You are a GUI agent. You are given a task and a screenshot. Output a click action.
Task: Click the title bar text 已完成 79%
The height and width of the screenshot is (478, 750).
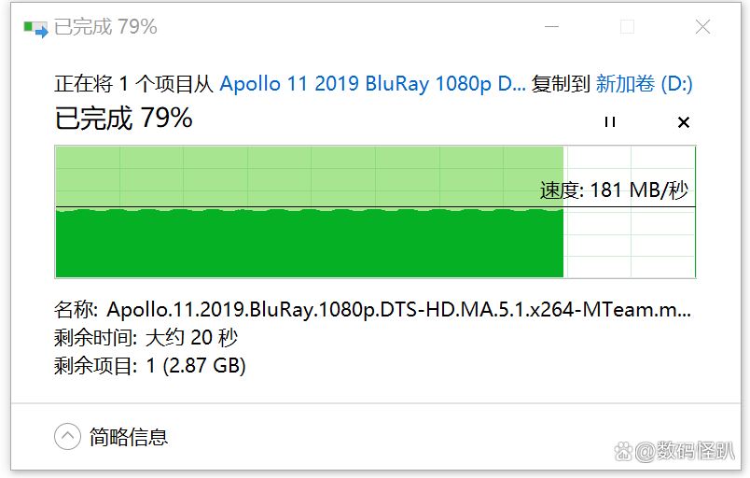click(105, 27)
